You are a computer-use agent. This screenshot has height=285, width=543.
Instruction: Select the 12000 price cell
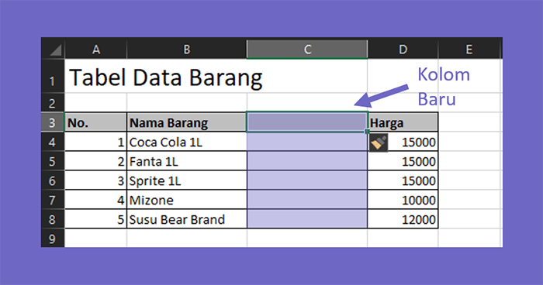[x=403, y=219]
